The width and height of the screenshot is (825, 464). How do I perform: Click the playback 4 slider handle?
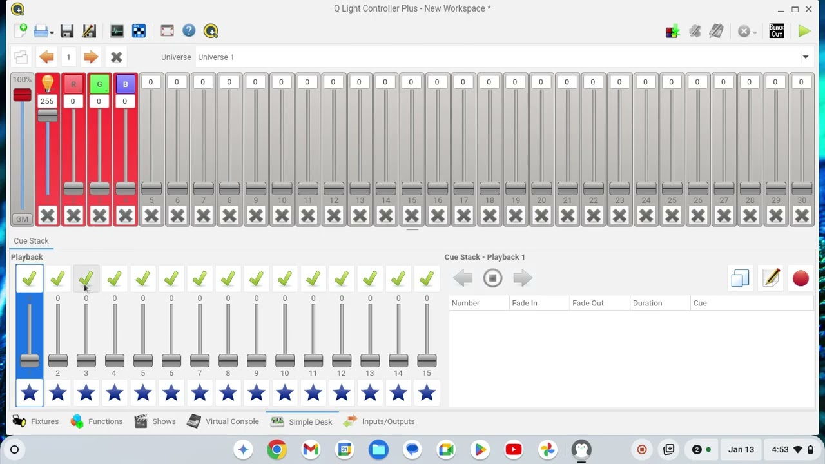[x=114, y=360]
